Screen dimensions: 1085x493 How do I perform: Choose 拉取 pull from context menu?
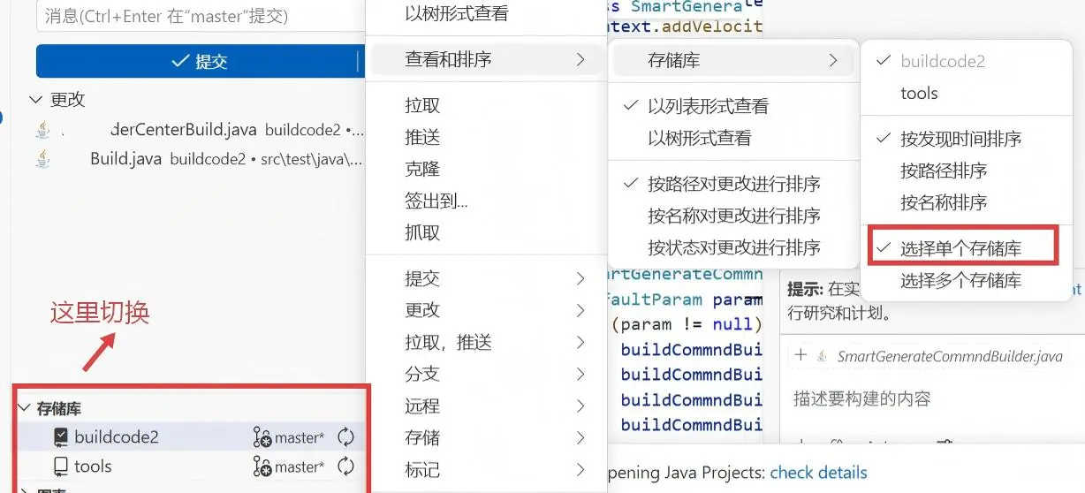pyautogui.click(x=485, y=105)
